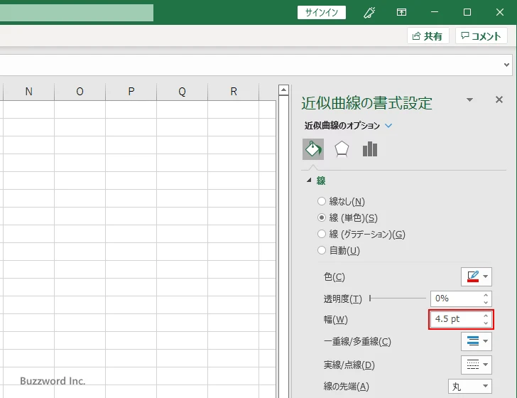517x398 pixels.
Task: Open the Ribbon Display Options icon
Action: tap(401, 12)
